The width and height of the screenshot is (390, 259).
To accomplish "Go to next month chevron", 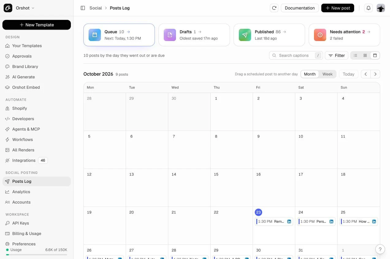I will click(x=375, y=74).
